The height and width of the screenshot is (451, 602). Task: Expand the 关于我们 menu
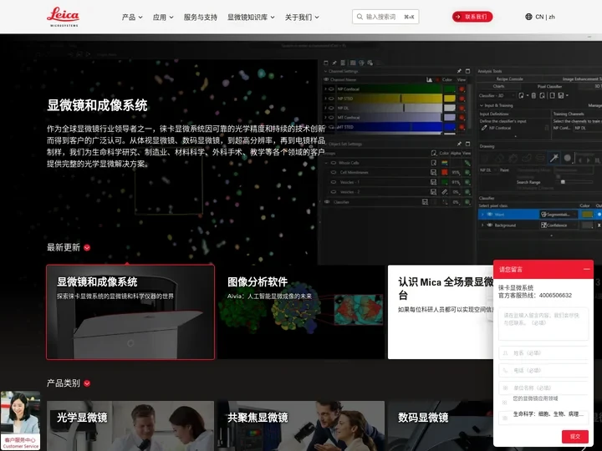[302, 17]
